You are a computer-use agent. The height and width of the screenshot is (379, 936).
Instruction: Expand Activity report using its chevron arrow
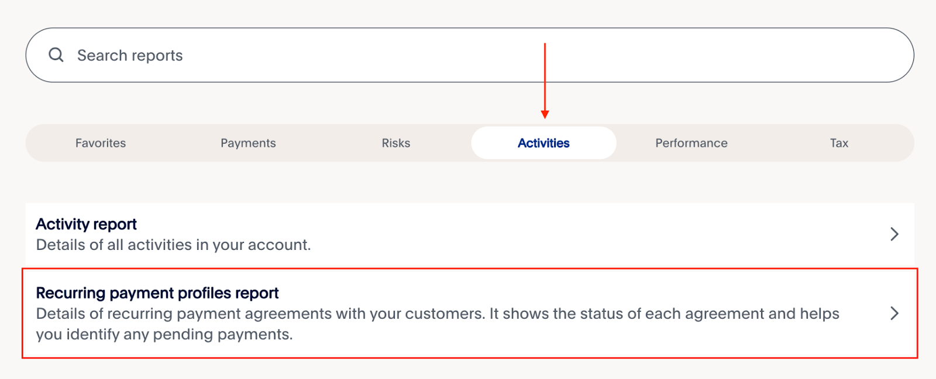(894, 234)
